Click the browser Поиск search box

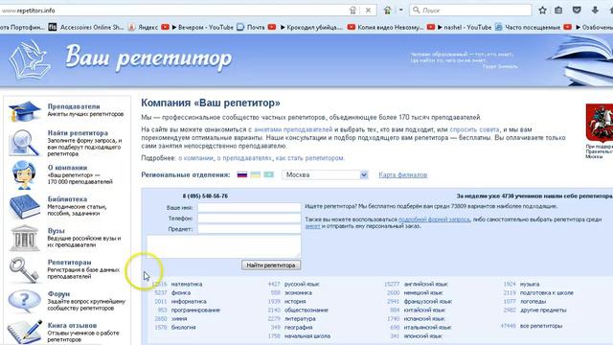470,11
